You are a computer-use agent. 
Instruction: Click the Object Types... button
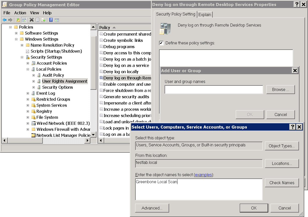282,146
